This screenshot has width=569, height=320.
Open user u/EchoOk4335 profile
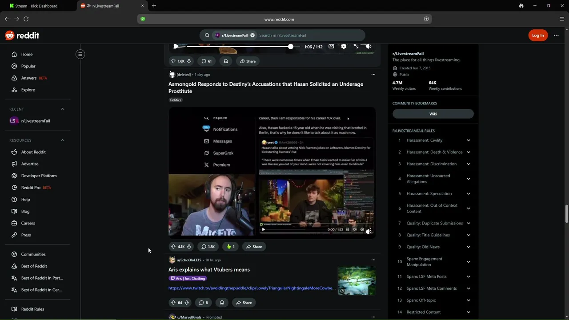tap(189, 260)
